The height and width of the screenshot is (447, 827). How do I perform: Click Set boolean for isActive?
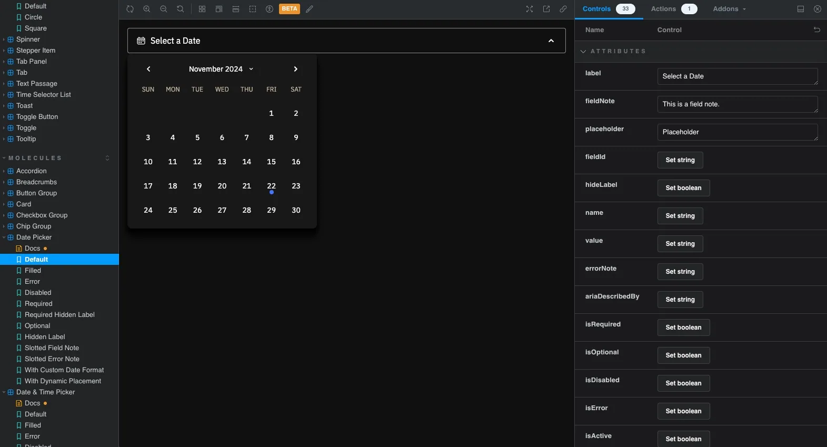coord(683,439)
